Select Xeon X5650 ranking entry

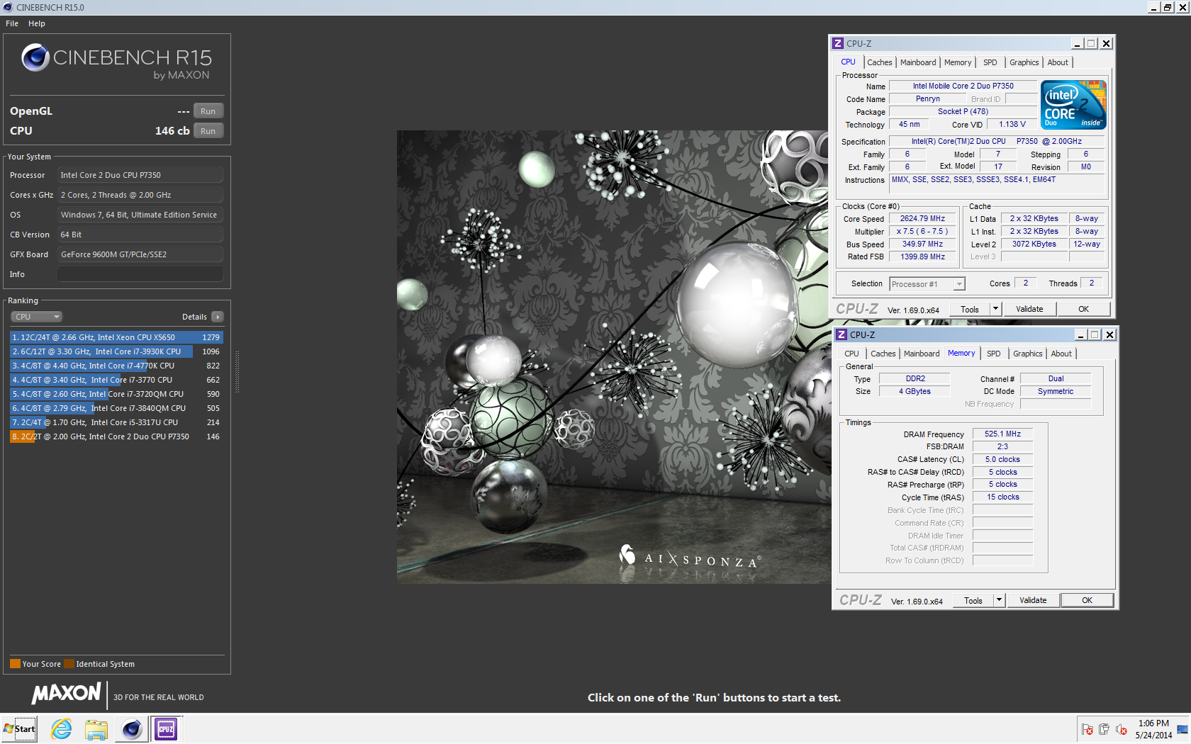(116, 337)
